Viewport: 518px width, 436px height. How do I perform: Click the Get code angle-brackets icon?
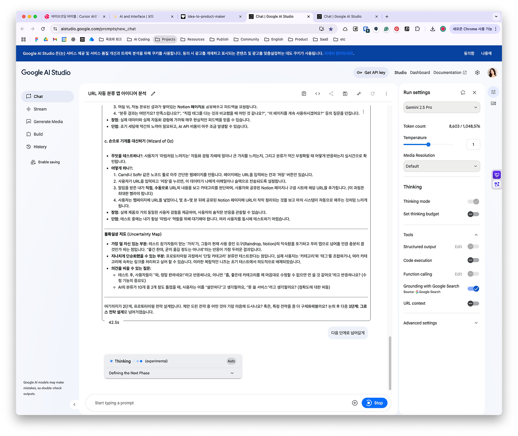click(318, 94)
